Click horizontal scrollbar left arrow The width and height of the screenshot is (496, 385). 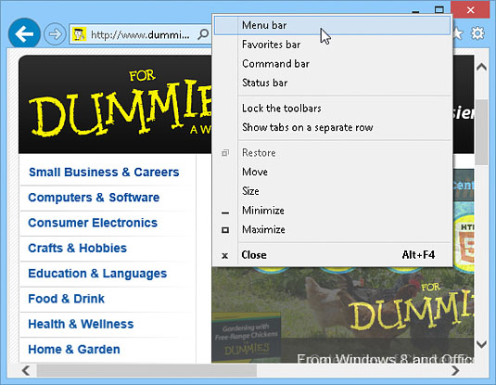(26, 370)
